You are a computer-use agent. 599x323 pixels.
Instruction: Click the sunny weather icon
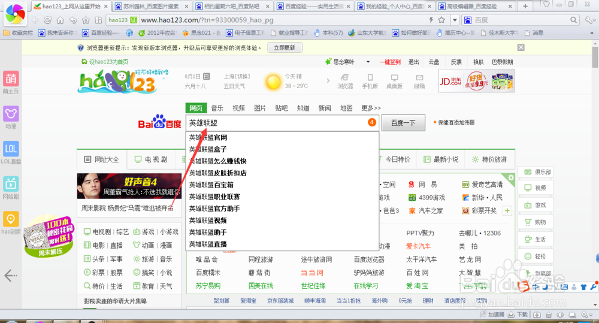pyautogui.click(x=273, y=82)
